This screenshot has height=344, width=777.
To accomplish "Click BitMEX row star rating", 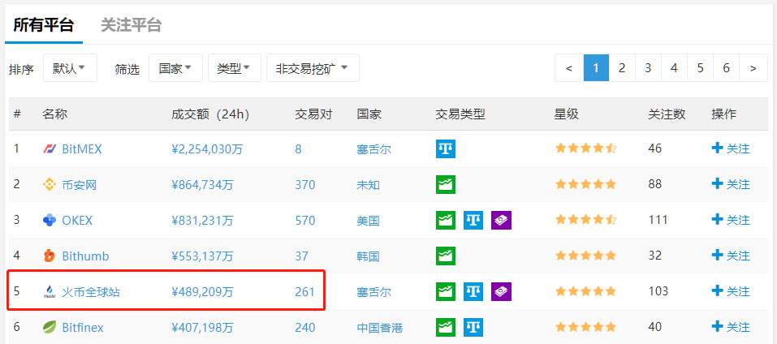I will [585, 148].
